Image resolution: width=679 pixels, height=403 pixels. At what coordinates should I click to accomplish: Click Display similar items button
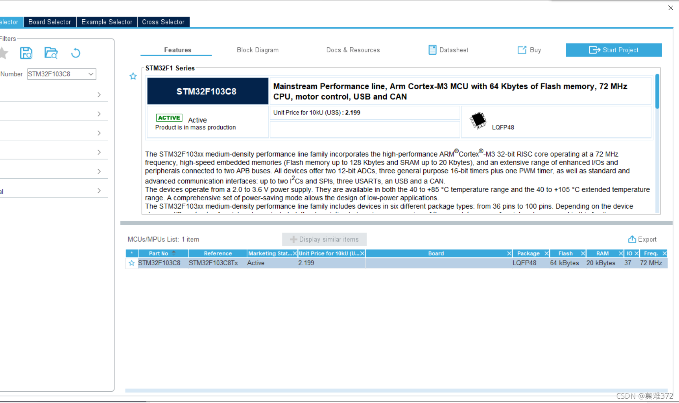325,239
